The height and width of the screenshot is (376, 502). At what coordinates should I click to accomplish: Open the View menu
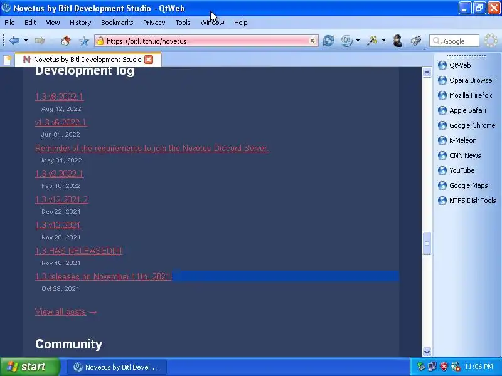pos(53,23)
